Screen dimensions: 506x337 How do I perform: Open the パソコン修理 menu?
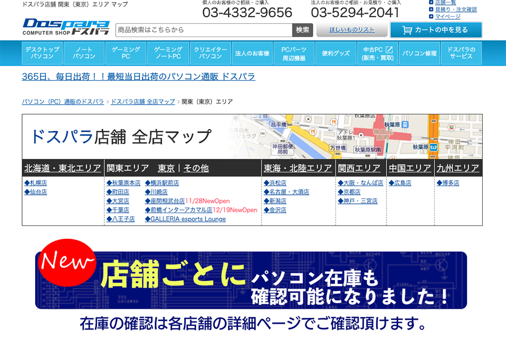pos(419,53)
